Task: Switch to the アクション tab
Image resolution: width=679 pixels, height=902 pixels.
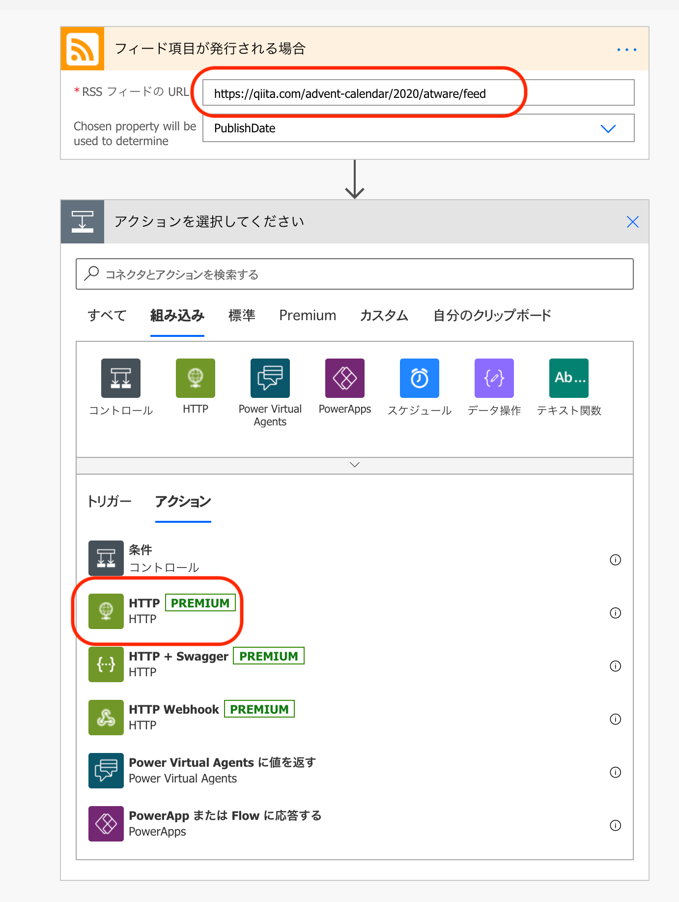Action: pyautogui.click(x=183, y=501)
